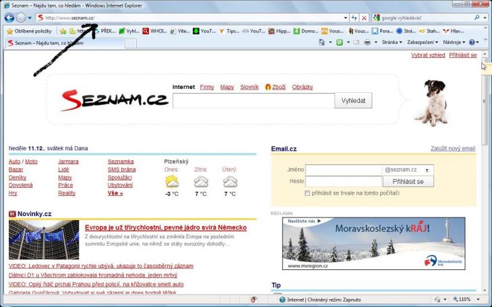Open the @seznam.cz domain dropdown

(x=408, y=170)
